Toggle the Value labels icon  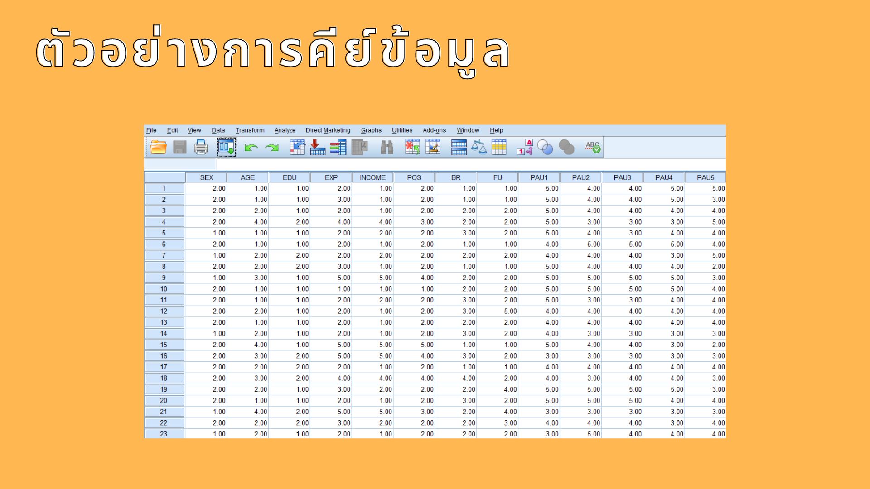pos(525,147)
